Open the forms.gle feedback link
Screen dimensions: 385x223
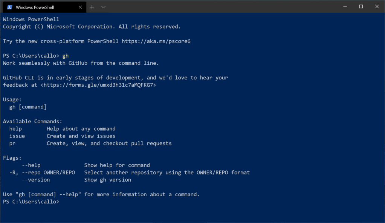coord(98,85)
